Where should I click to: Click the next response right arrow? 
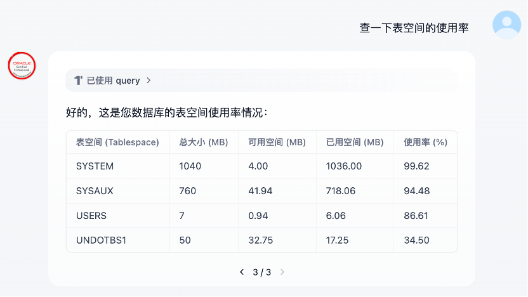pos(282,272)
